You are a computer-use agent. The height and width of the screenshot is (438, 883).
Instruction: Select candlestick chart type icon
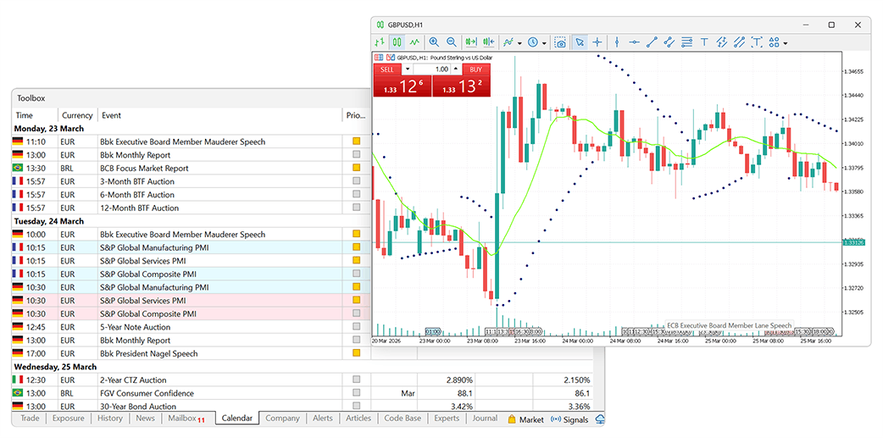point(397,42)
